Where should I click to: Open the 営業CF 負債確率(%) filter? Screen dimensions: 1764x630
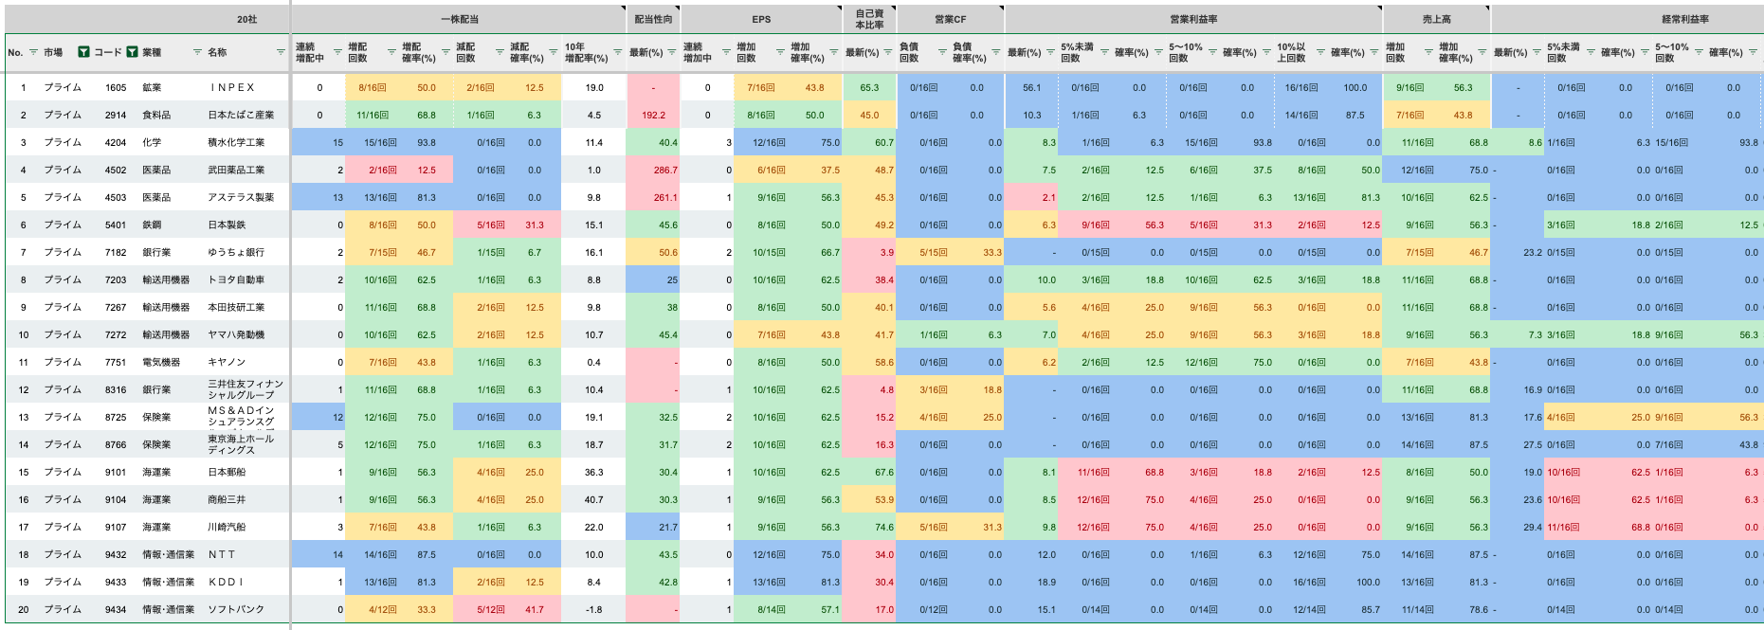(x=996, y=52)
